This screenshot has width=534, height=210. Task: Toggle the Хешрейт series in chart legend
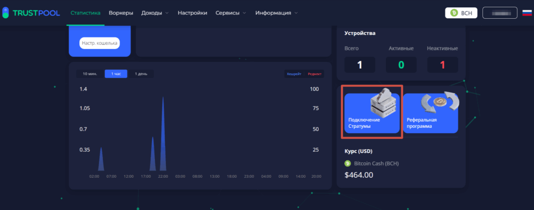click(294, 74)
